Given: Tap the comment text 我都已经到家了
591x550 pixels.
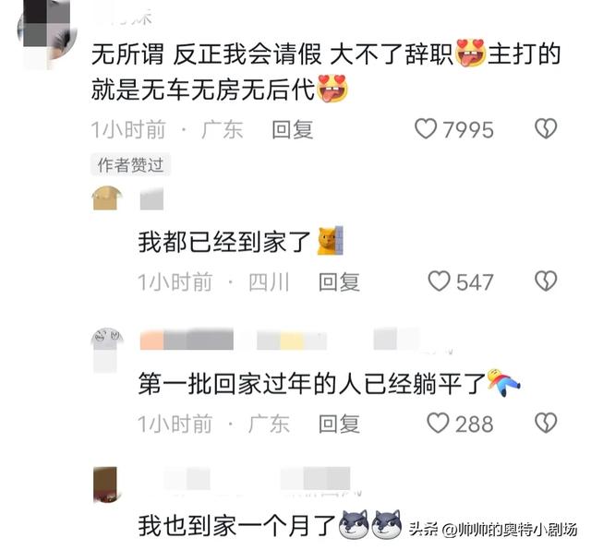Looking at the screenshot, I should click(x=224, y=242).
